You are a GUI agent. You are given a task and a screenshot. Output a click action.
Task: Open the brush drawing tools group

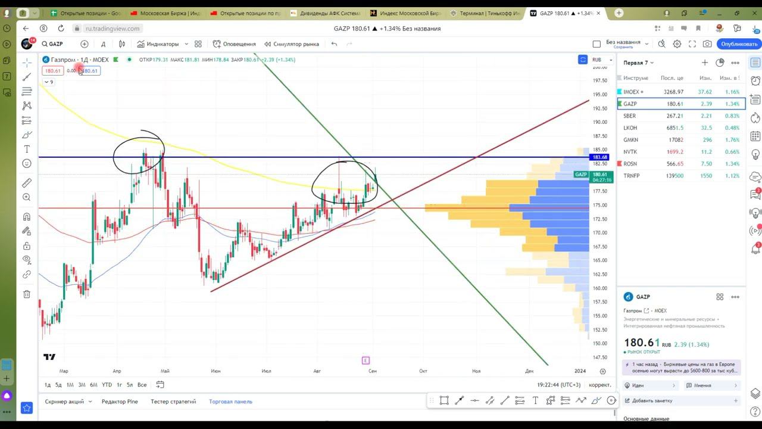point(27,135)
